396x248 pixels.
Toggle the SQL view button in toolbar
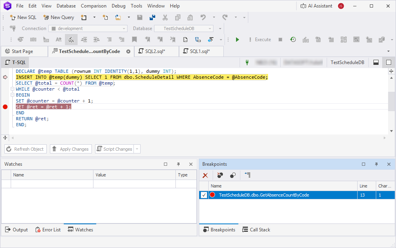pyautogui.click(x=71, y=40)
